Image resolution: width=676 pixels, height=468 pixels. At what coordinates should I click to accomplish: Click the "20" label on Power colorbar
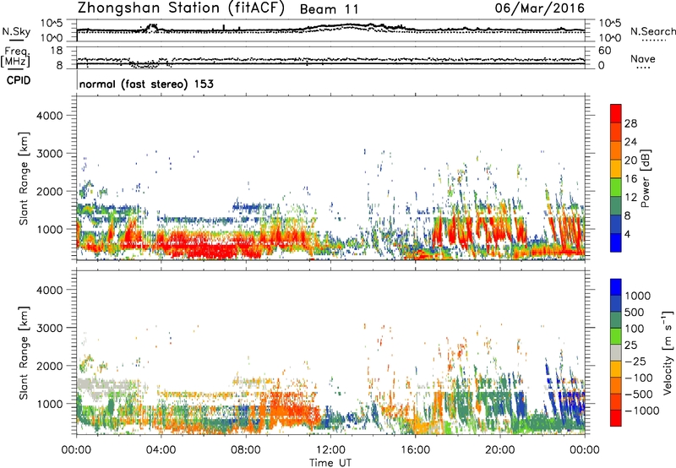630,161
